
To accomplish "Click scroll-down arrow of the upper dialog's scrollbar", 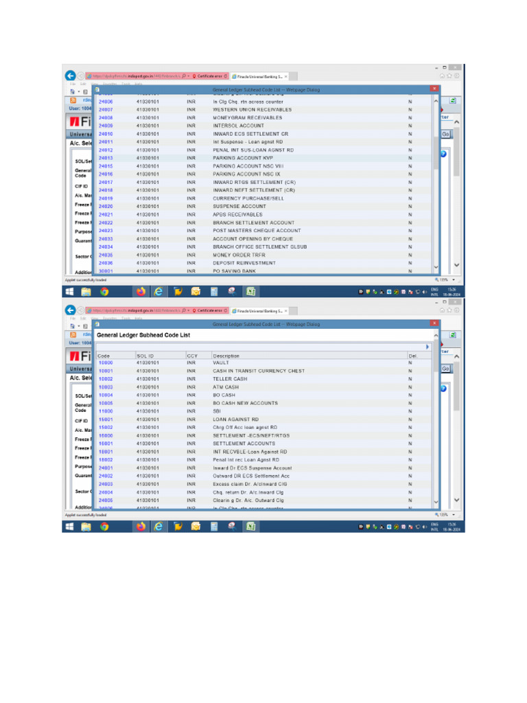I will (x=436, y=268).
